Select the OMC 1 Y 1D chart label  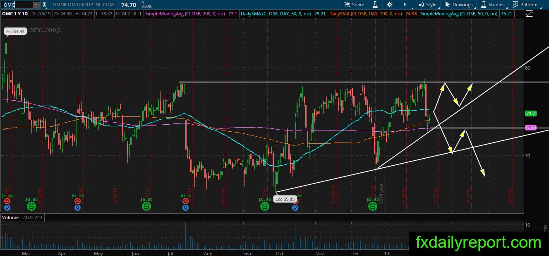coord(15,14)
